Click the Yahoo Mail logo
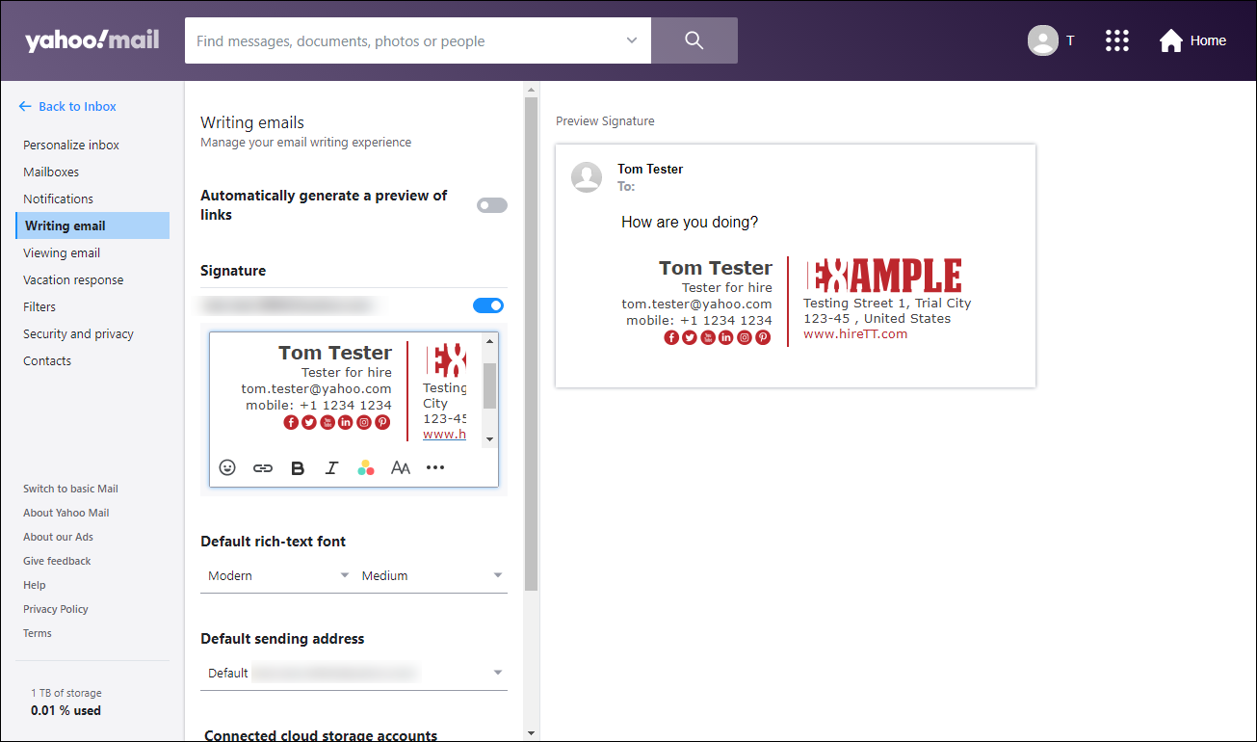Viewport: 1257px width, 742px height. coord(92,40)
